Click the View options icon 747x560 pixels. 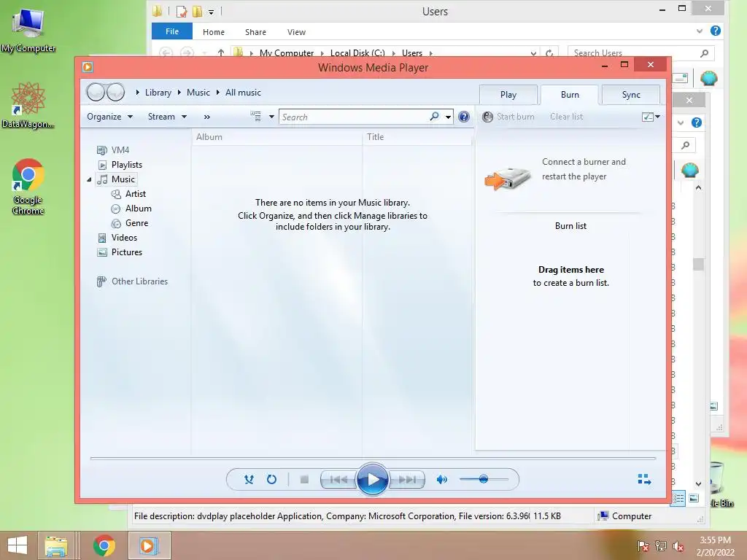point(256,116)
